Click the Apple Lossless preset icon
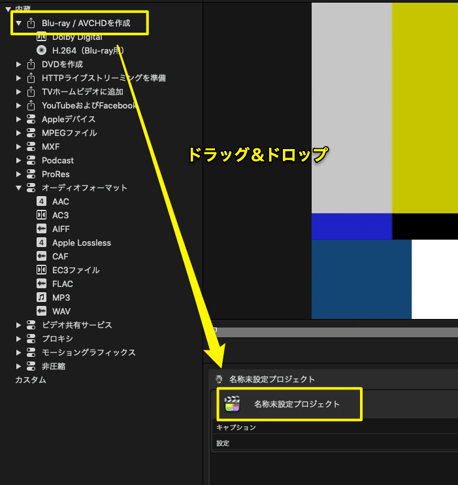This screenshot has height=485, width=458. [x=41, y=242]
